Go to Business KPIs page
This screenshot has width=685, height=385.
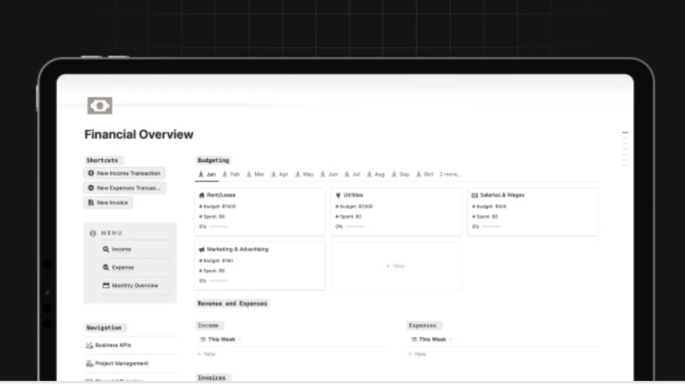[x=113, y=345]
